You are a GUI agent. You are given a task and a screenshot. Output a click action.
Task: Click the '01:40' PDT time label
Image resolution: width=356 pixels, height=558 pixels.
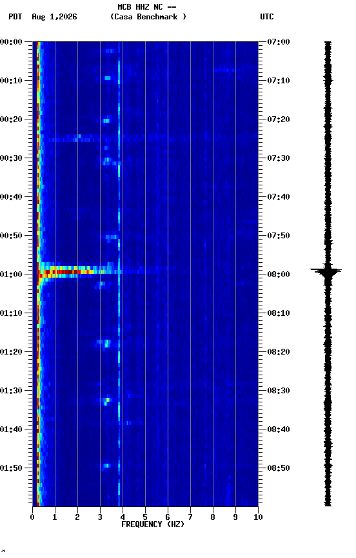11,430
